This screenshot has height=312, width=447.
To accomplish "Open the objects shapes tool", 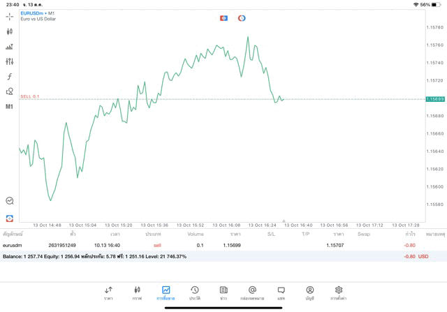I will pyautogui.click(x=10, y=91).
